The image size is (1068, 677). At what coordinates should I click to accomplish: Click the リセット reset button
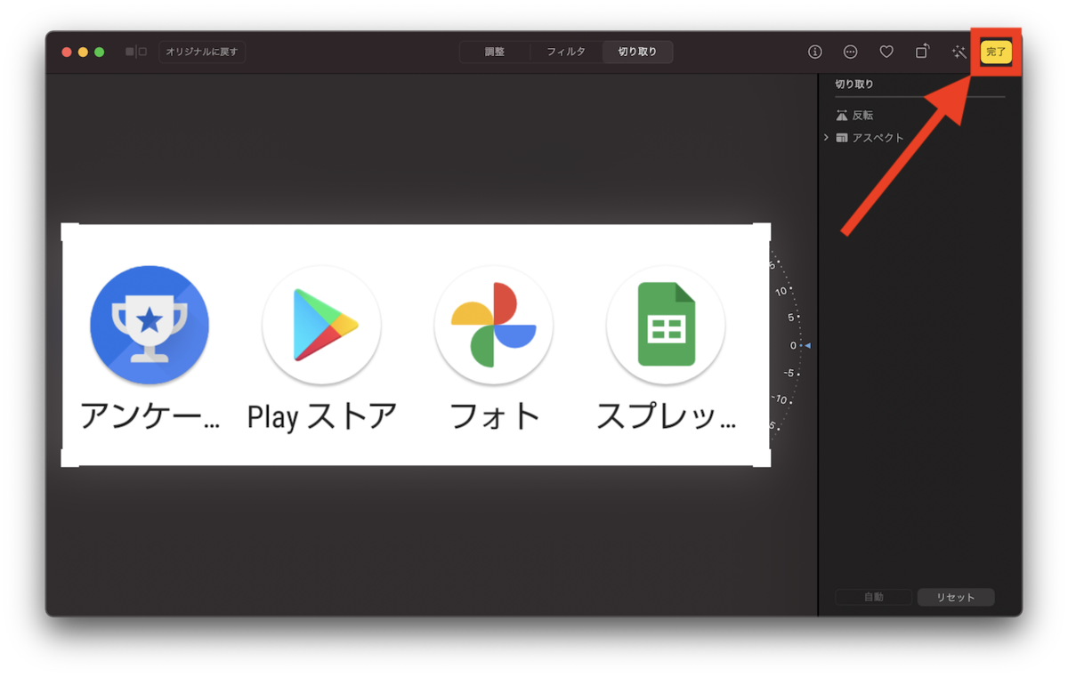point(956,598)
